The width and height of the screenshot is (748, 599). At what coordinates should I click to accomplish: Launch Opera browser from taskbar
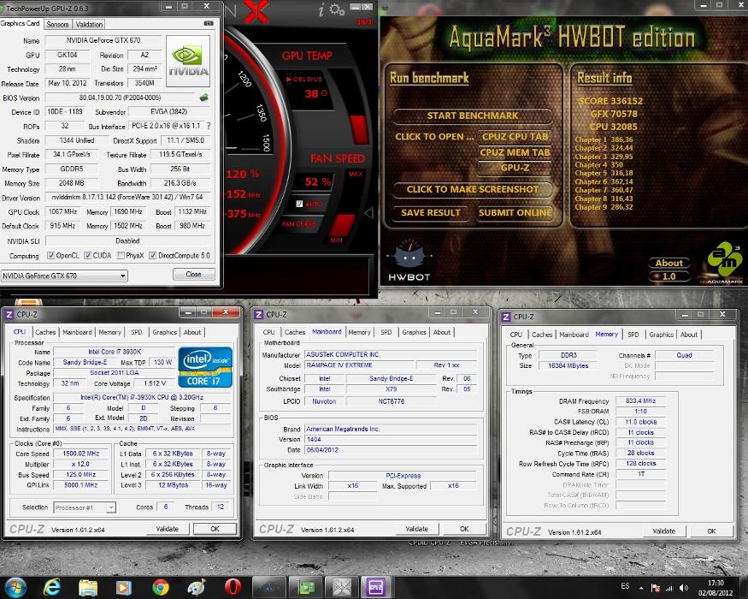(233, 587)
